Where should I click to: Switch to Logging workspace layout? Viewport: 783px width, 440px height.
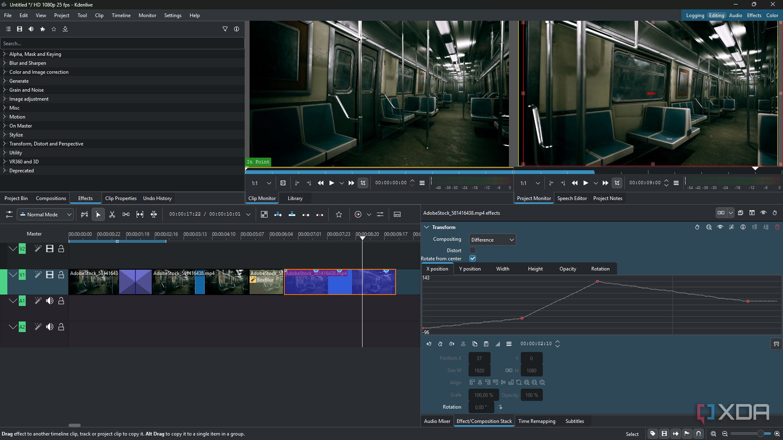[695, 15]
